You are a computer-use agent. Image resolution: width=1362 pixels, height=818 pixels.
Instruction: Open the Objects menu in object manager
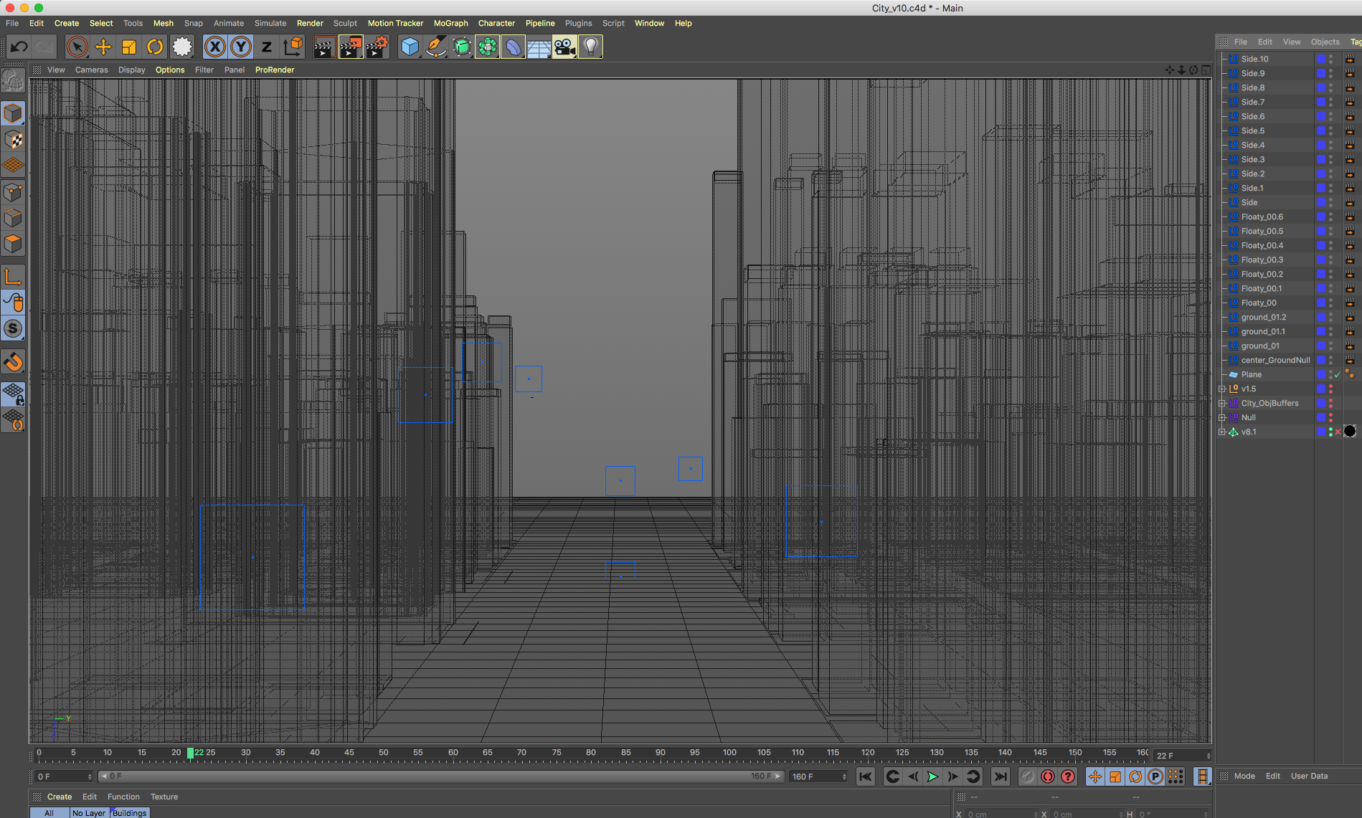tap(1325, 42)
